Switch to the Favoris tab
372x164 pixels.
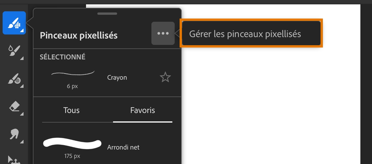coord(142,110)
